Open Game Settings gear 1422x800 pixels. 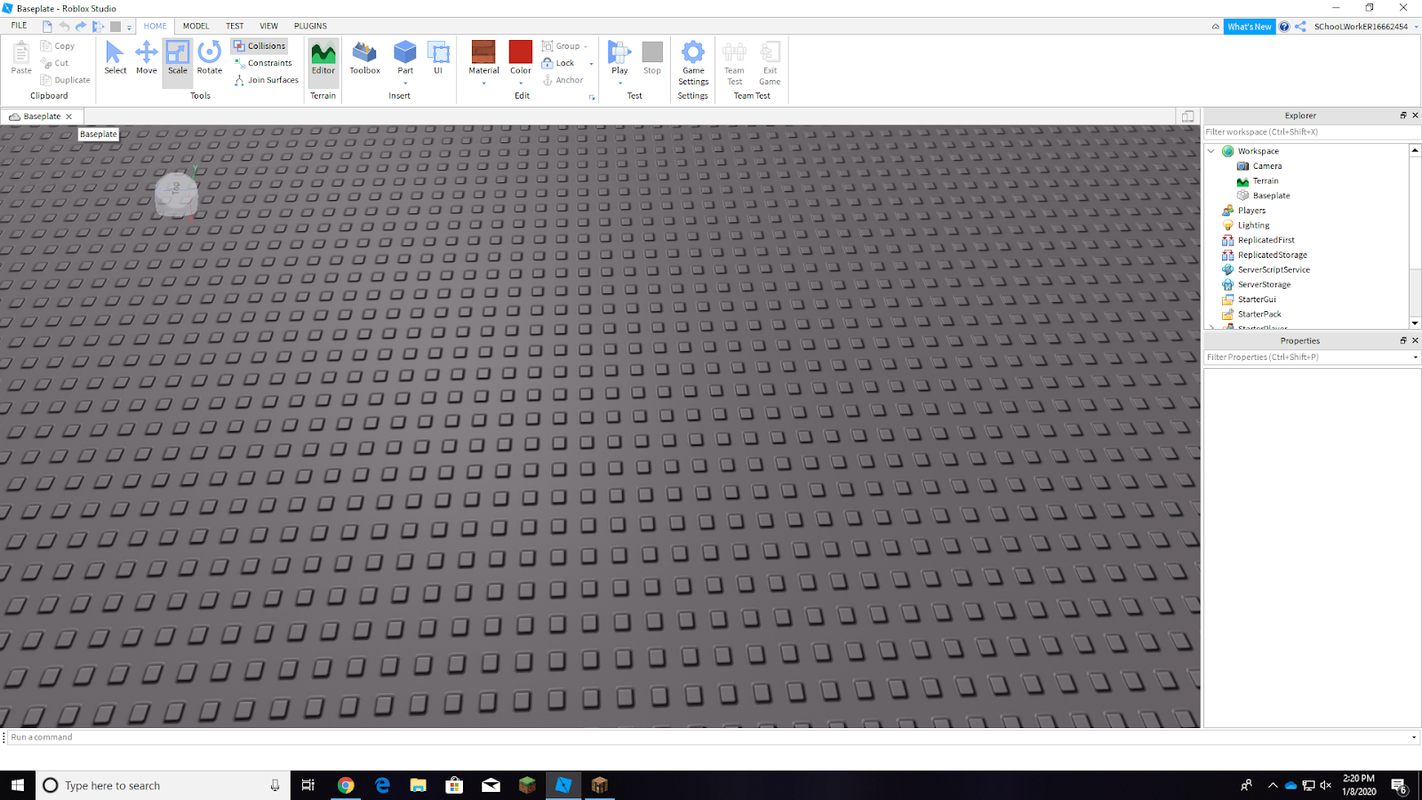pyautogui.click(x=693, y=62)
